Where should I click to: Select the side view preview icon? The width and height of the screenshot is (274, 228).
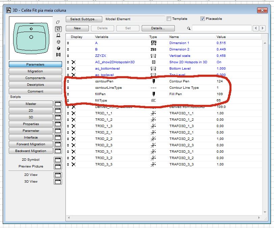[58, 36]
